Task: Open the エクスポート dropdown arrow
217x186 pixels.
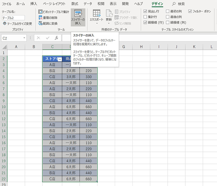Action: 97,24
